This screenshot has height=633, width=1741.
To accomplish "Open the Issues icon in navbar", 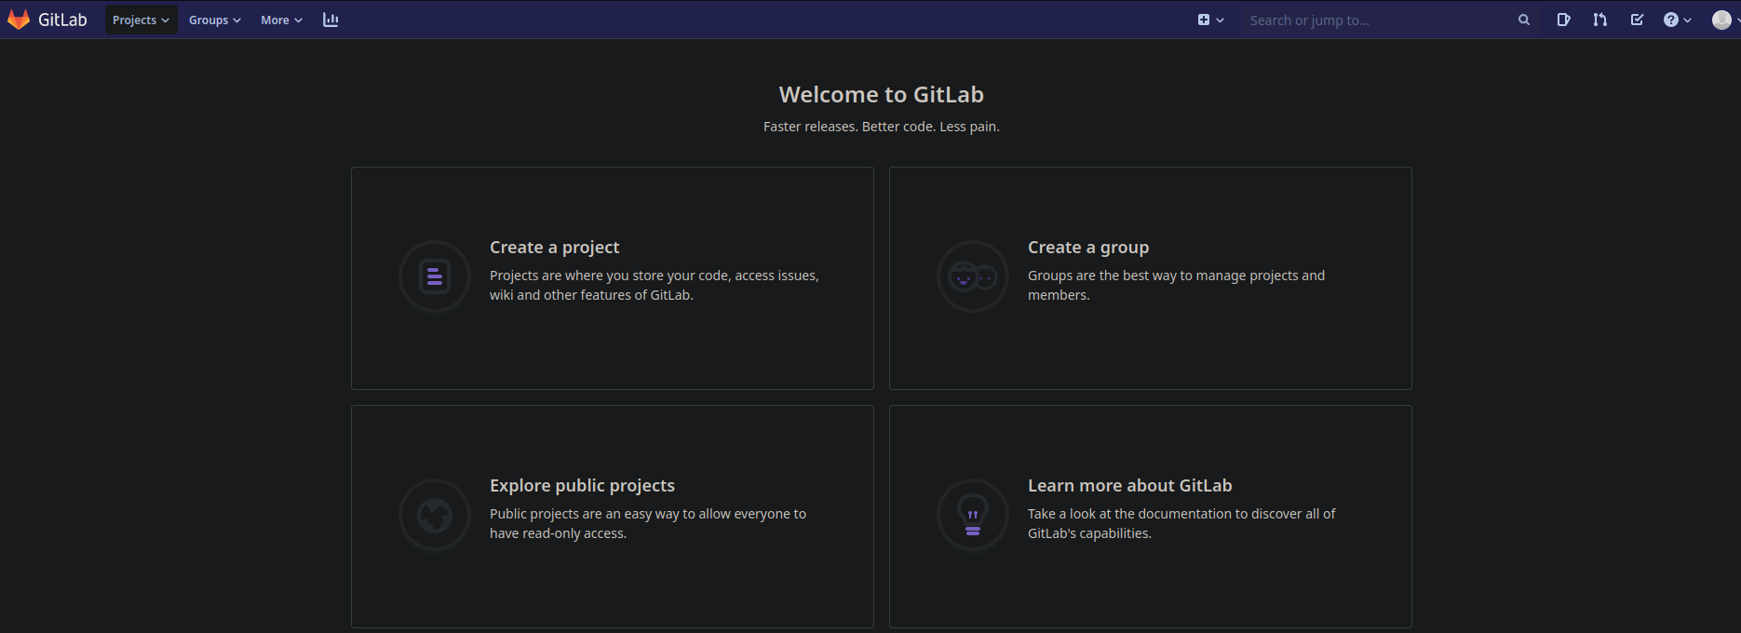I will click(x=1563, y=20).
